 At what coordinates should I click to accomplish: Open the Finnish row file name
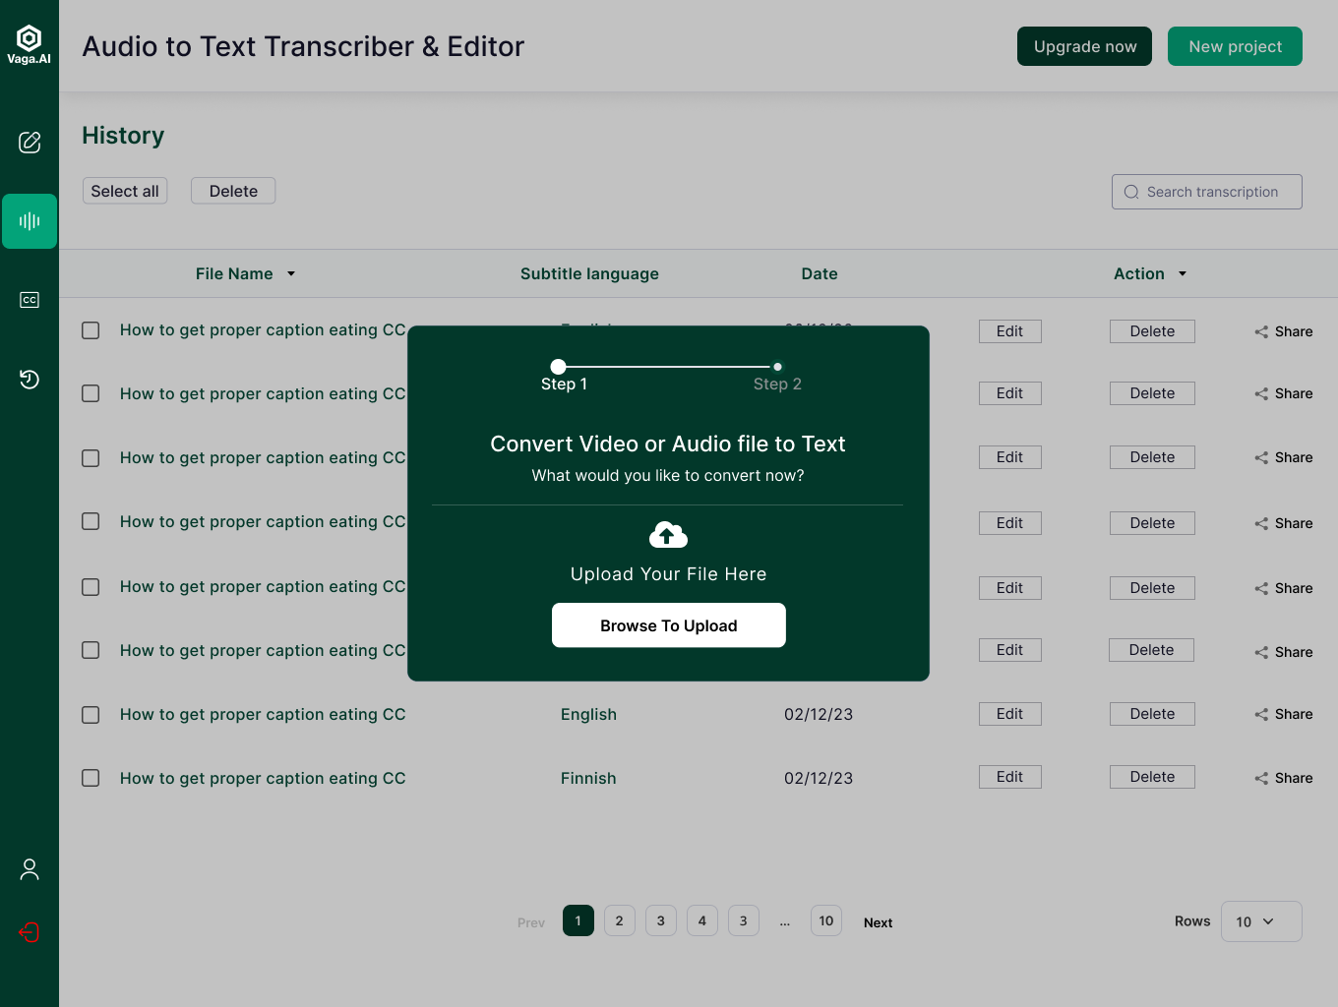(263, 778)
